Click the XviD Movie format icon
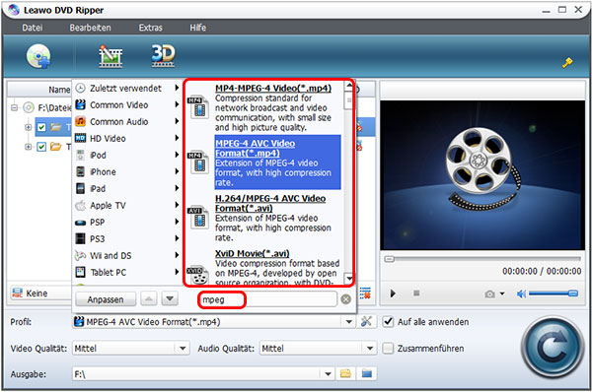592x392 pixels. pos(198,275)
